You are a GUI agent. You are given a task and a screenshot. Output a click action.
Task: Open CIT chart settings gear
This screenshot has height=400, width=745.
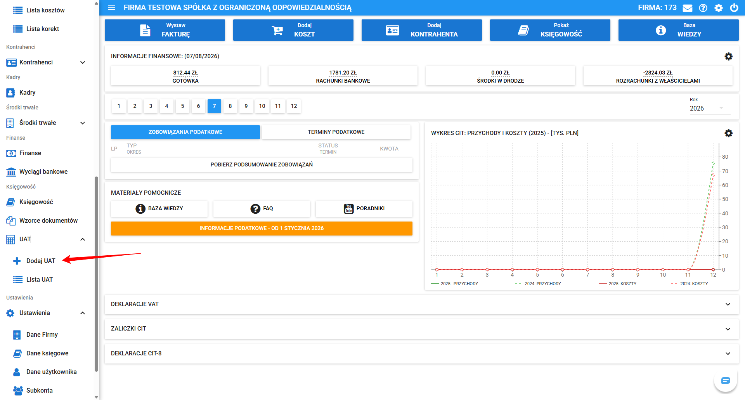tap(729, 133)
